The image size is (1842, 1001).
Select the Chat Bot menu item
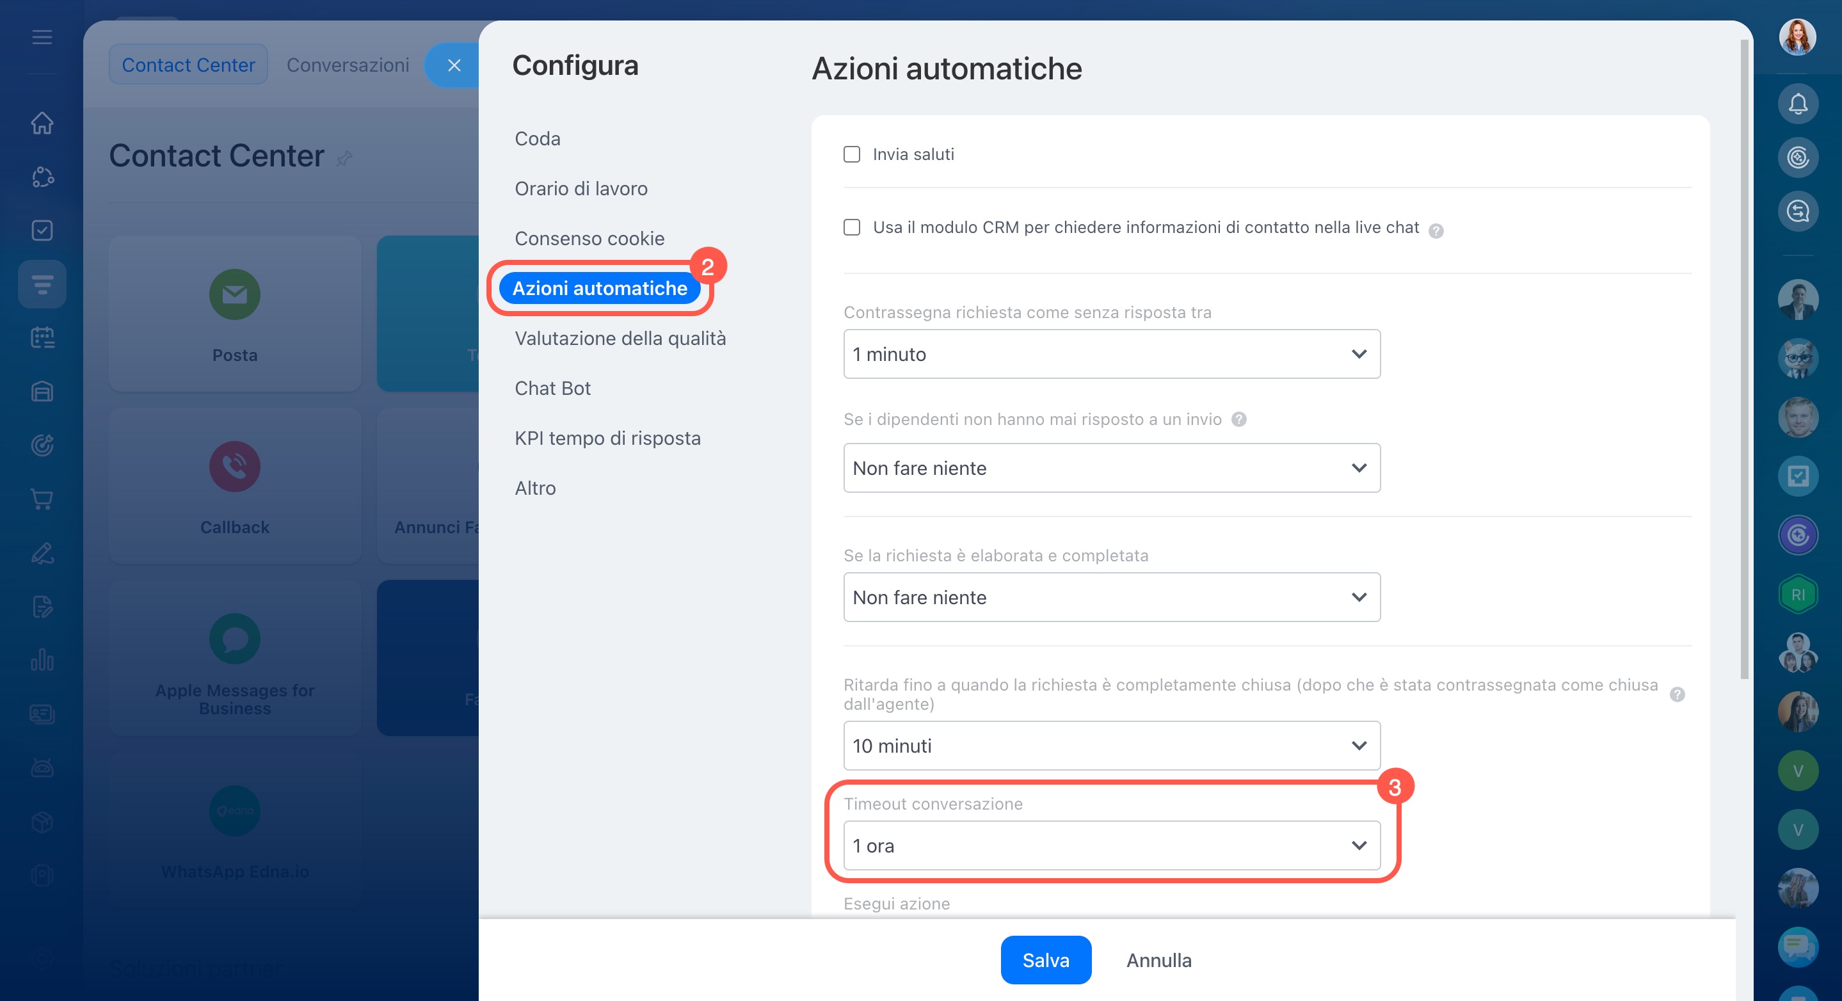coord(552,388)
